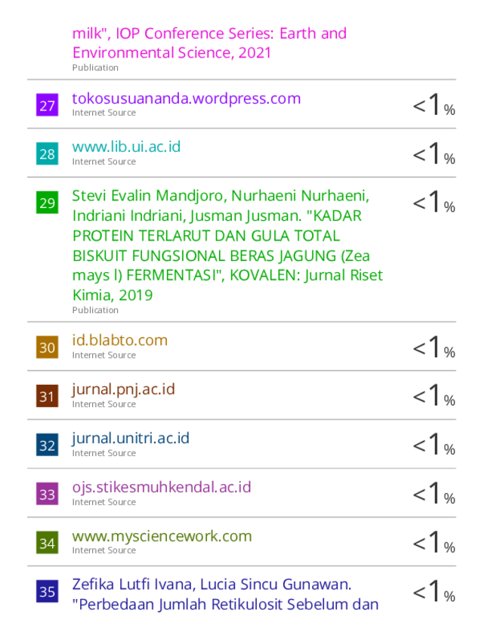Screen dimensions: 491x636
Task: Open the jurnal.pnj.ac.id source link
Action: click(124, 389)
